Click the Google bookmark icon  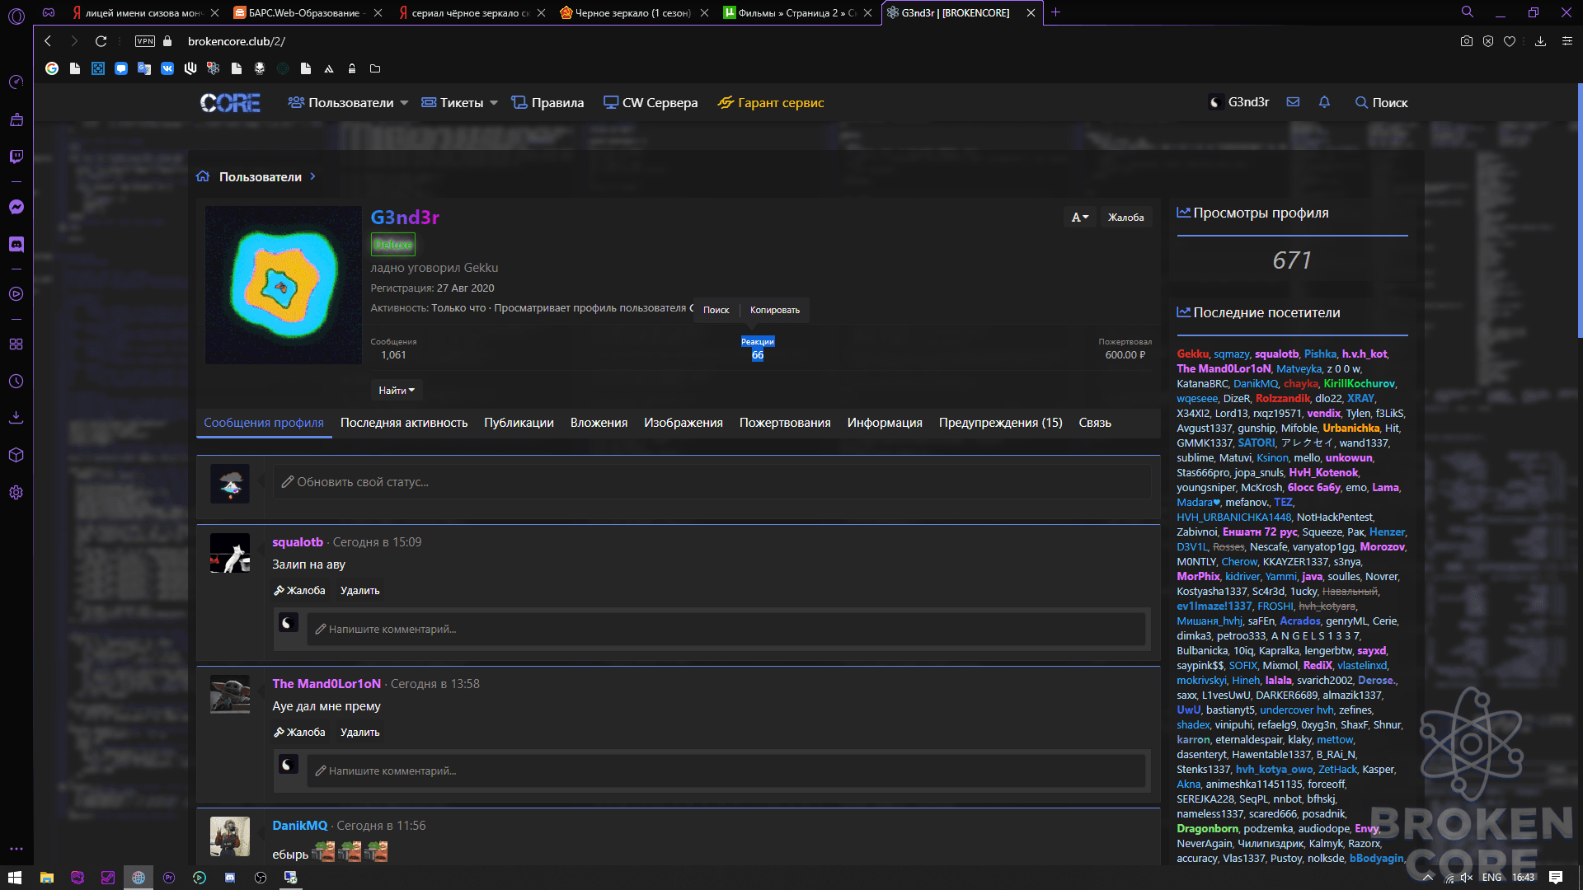pos(52,68)
